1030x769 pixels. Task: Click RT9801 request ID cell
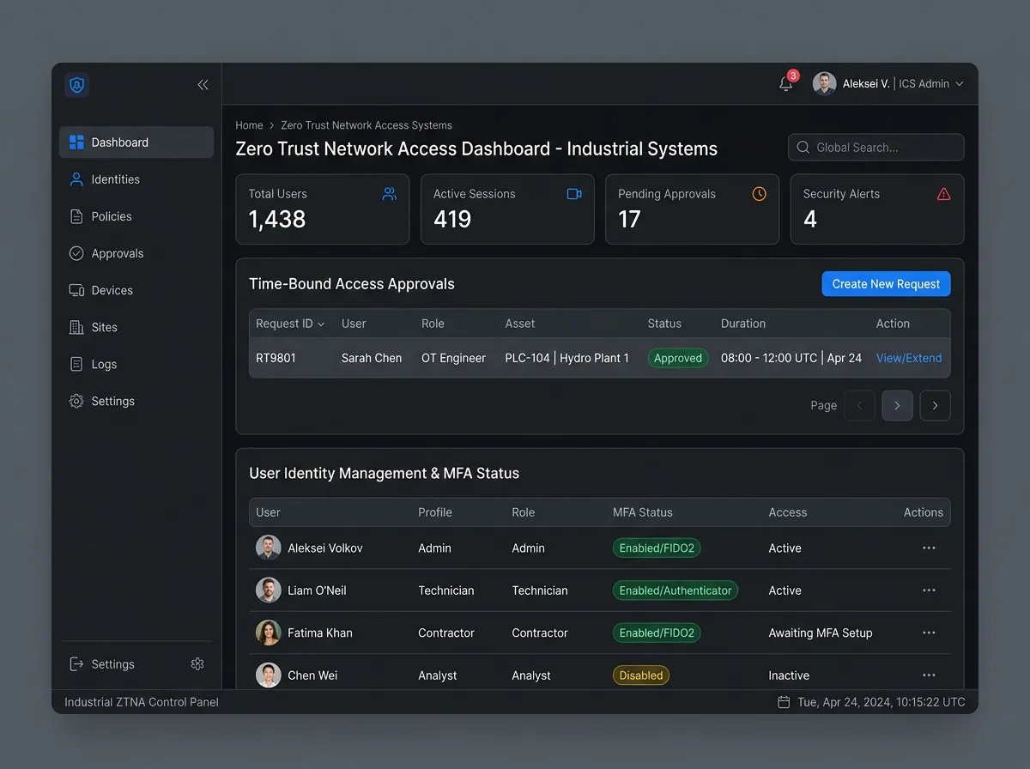276,358
